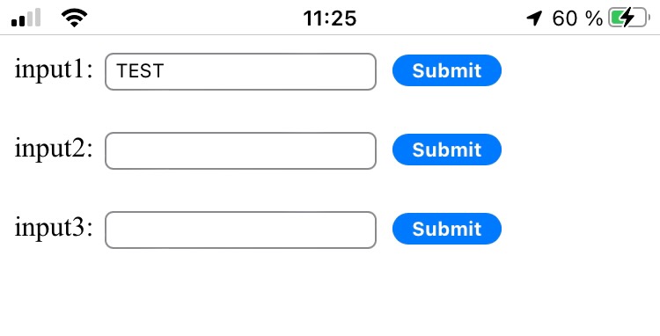Tap the charging lightning bolt symbol
This screenshot has height=336, width=660.
pyautogui.click(x=628, y=18)
